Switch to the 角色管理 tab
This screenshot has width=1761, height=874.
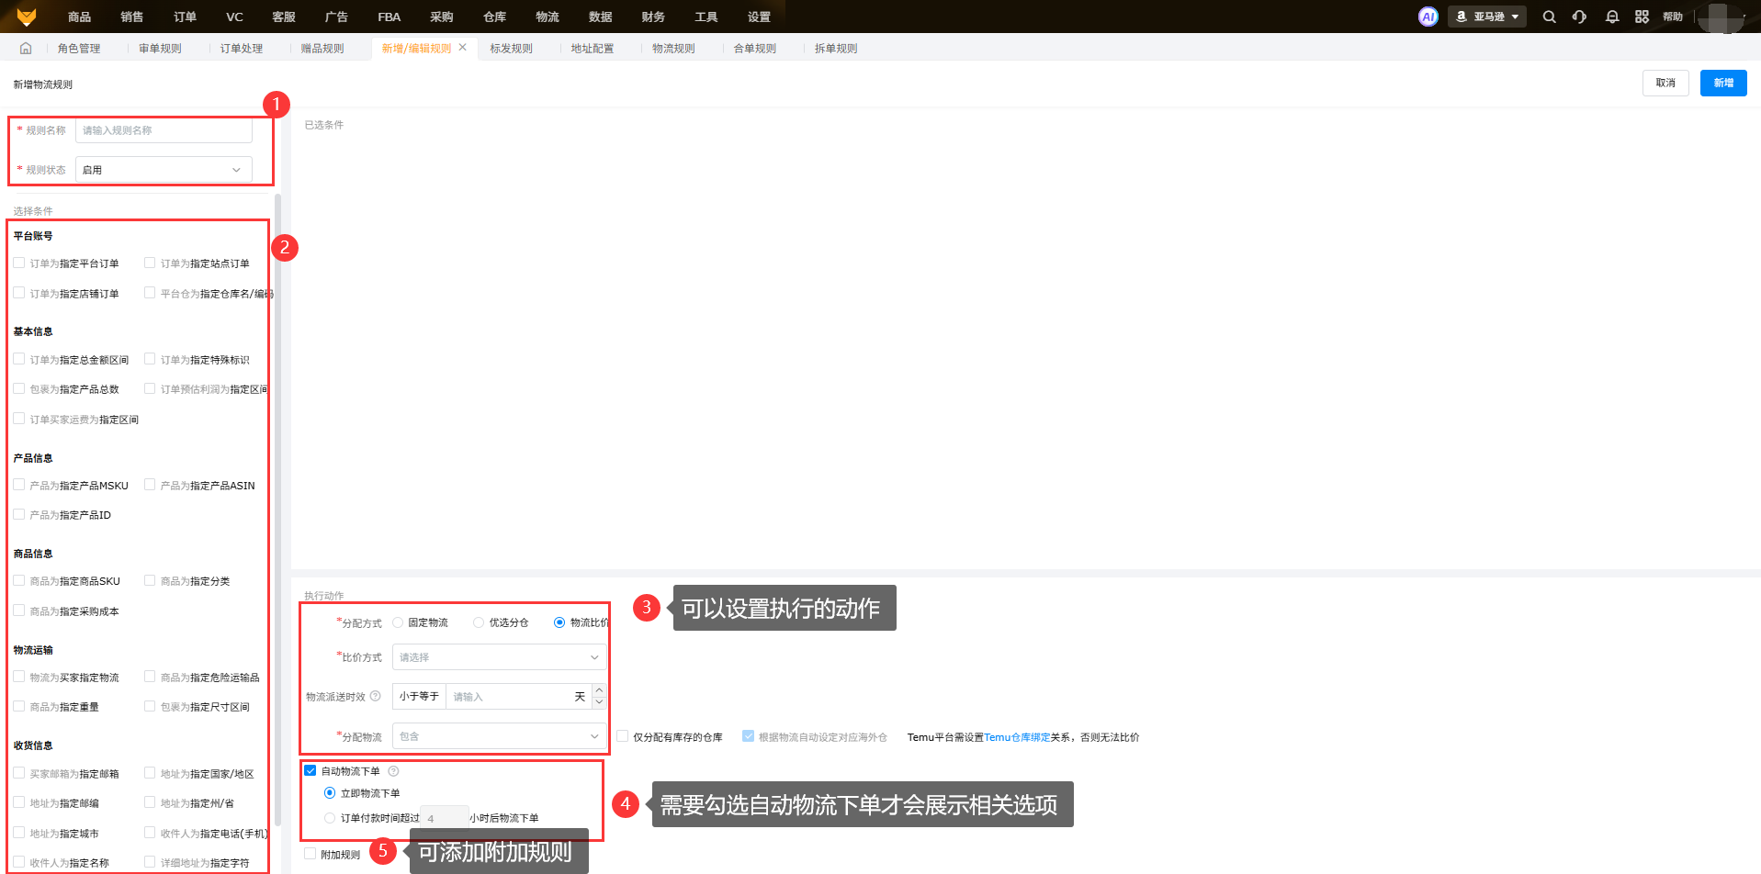tap(79, 49)
